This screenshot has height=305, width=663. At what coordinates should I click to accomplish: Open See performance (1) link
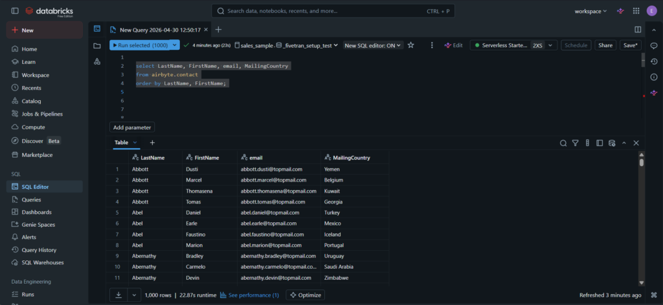click(249, 295)
